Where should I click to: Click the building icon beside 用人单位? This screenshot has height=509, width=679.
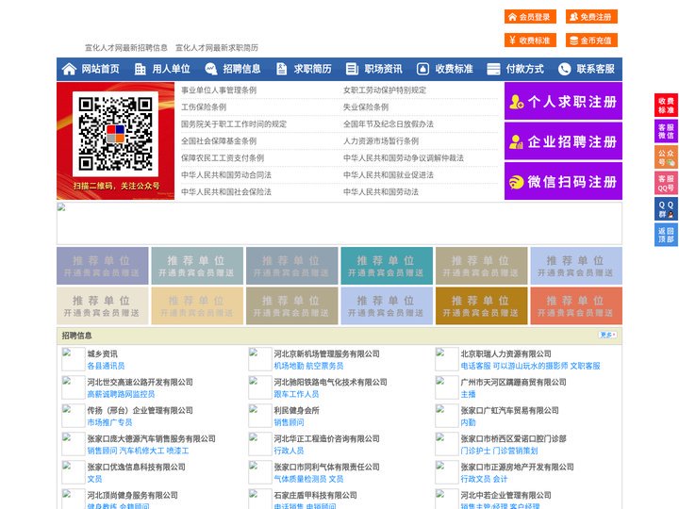140,69
